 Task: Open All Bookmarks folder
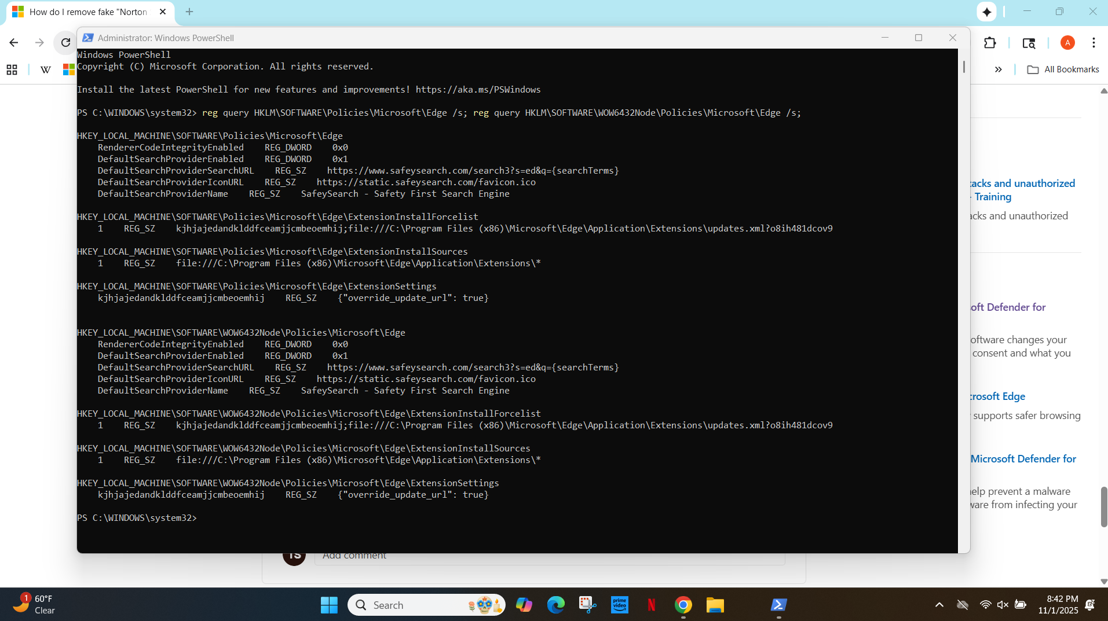pos(1063,69)
